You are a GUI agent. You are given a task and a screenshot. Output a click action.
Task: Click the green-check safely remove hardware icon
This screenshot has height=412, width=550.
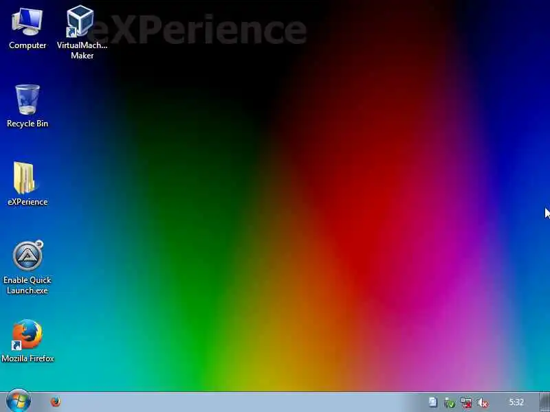click(x=450, y=402)
